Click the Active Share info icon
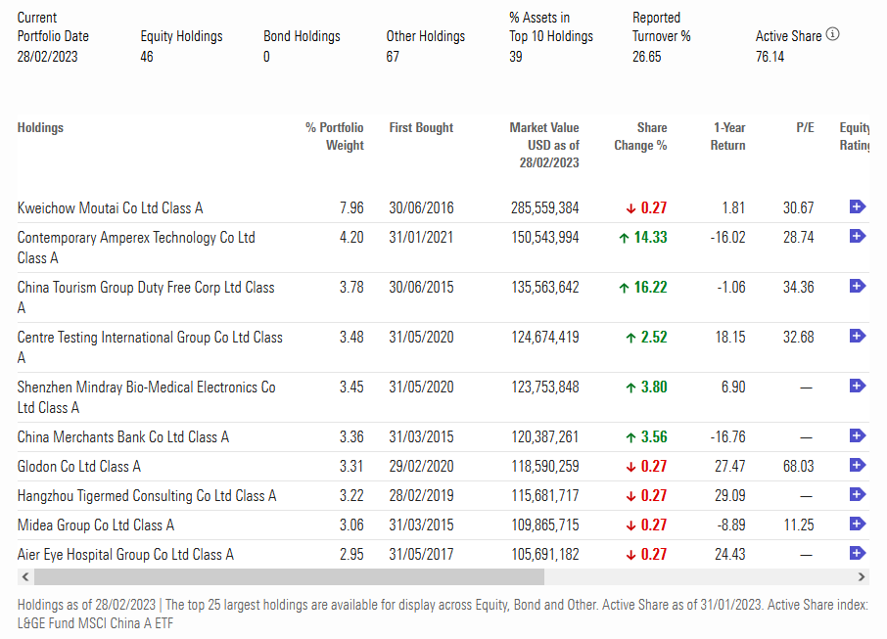 832,34
